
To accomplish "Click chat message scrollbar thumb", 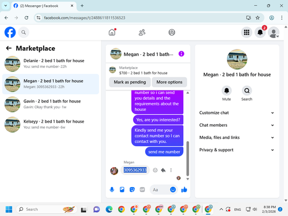I will pyautogui.click(x=188, y=158).
